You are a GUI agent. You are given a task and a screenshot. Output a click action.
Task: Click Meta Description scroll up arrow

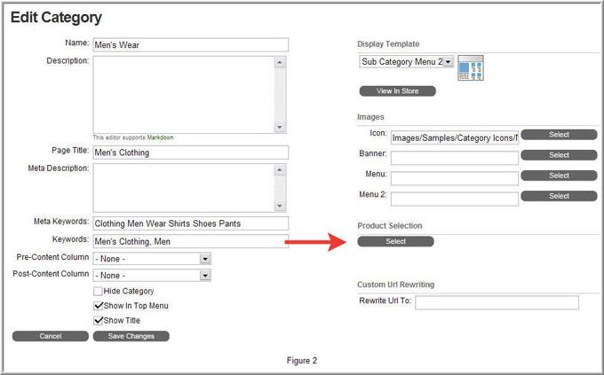280,170
